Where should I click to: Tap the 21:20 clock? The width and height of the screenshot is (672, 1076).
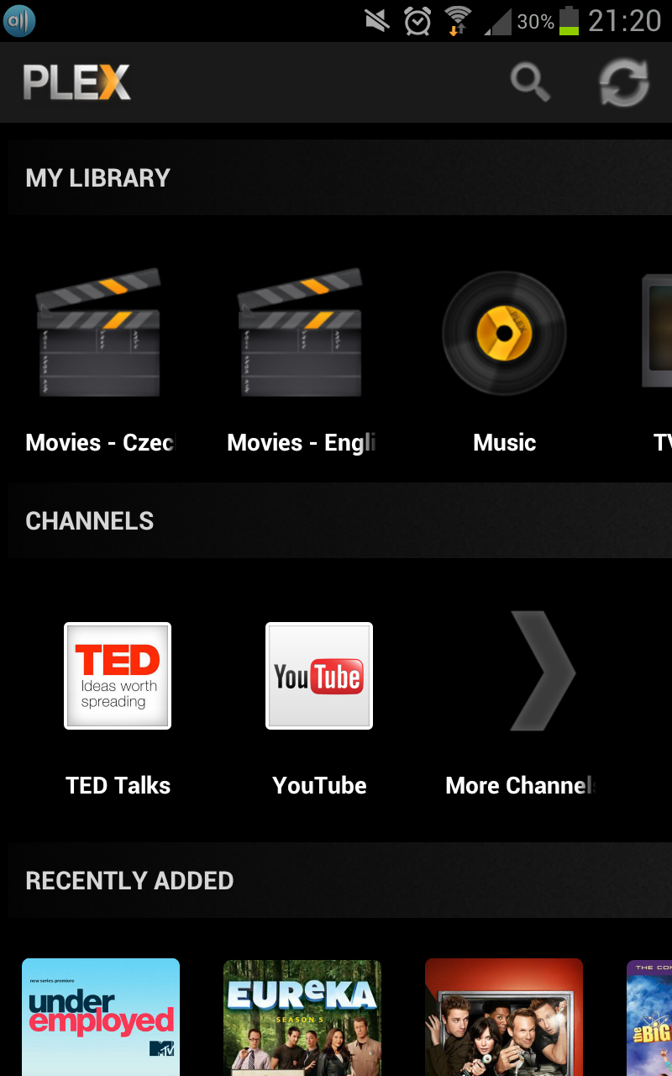point(625,20)
